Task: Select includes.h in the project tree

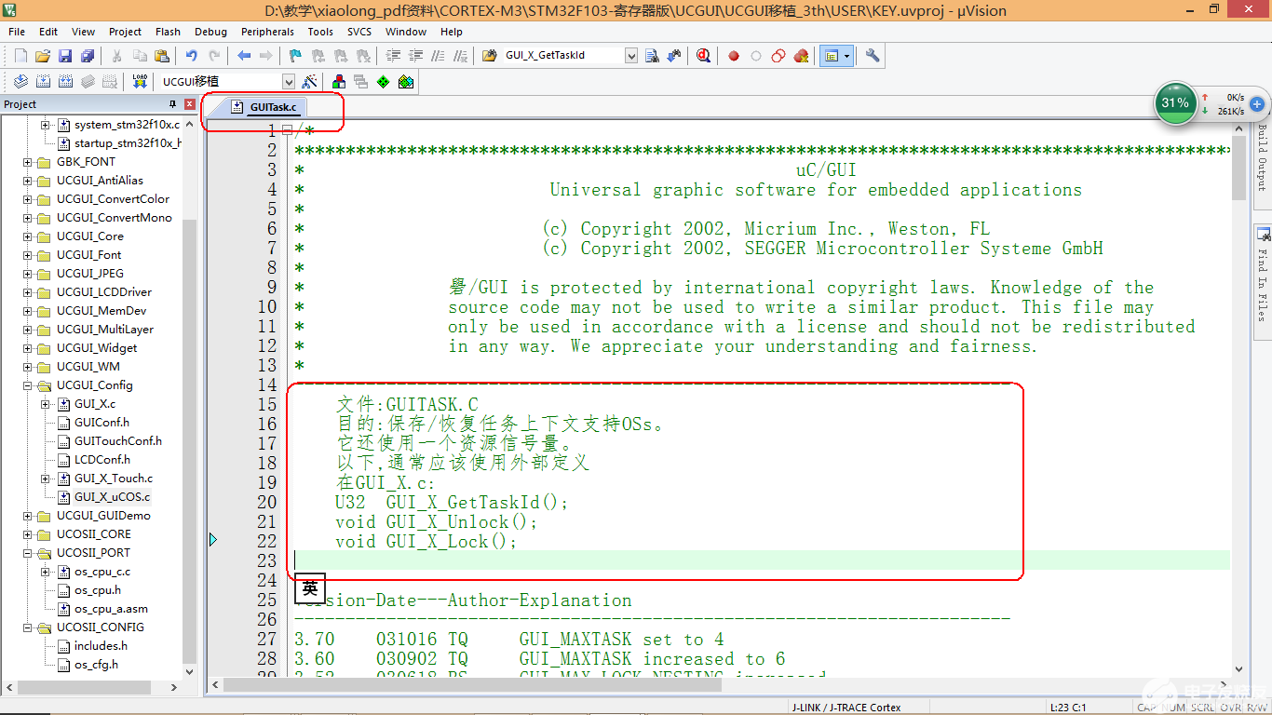Action: click(101, 646)
